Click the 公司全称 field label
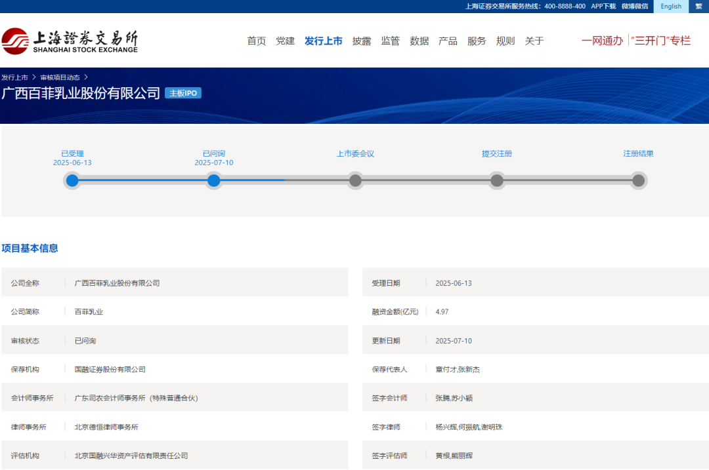 26,283
